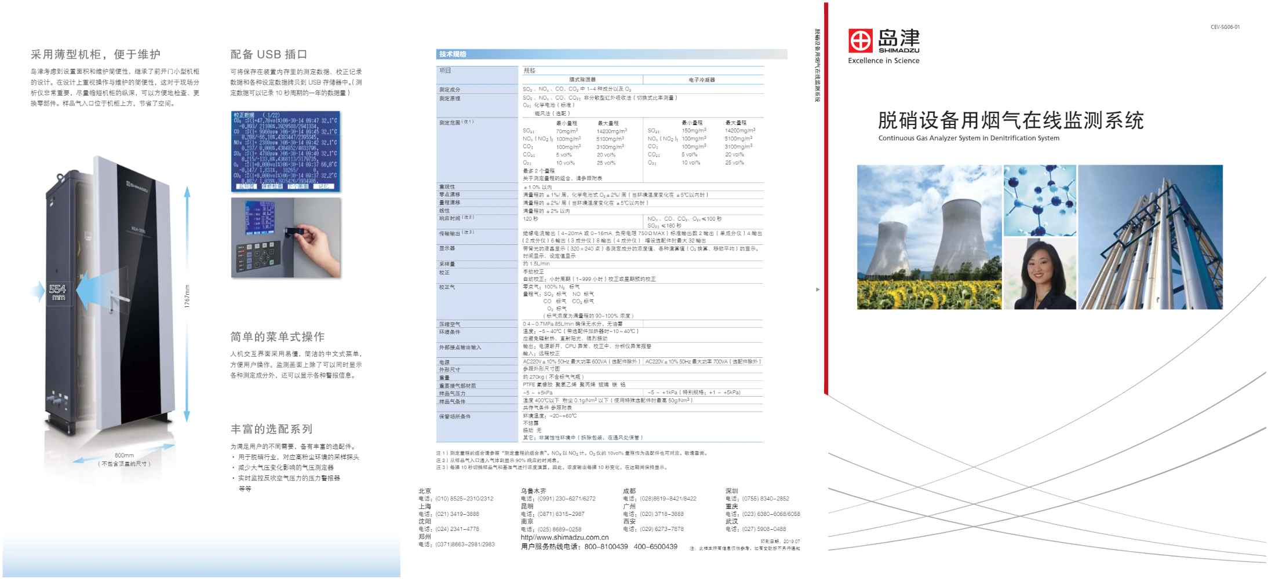Viewport: 1268px width, 579px height.
Task: Click the blue 554 mm depth arrow
Action: coord(92,290)
